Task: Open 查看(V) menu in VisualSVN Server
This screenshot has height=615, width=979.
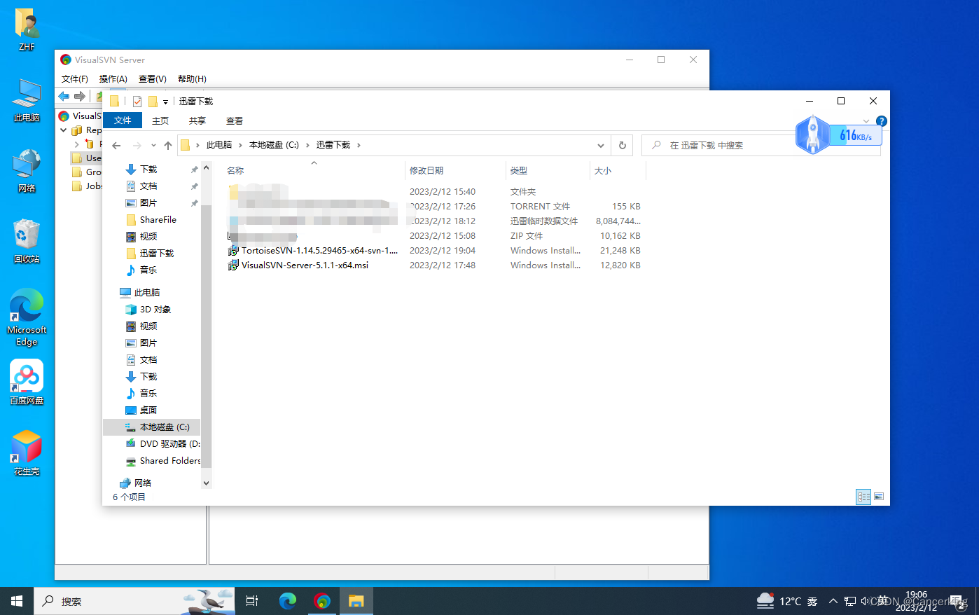Action: pyautogui.click(x=153, y=79)
